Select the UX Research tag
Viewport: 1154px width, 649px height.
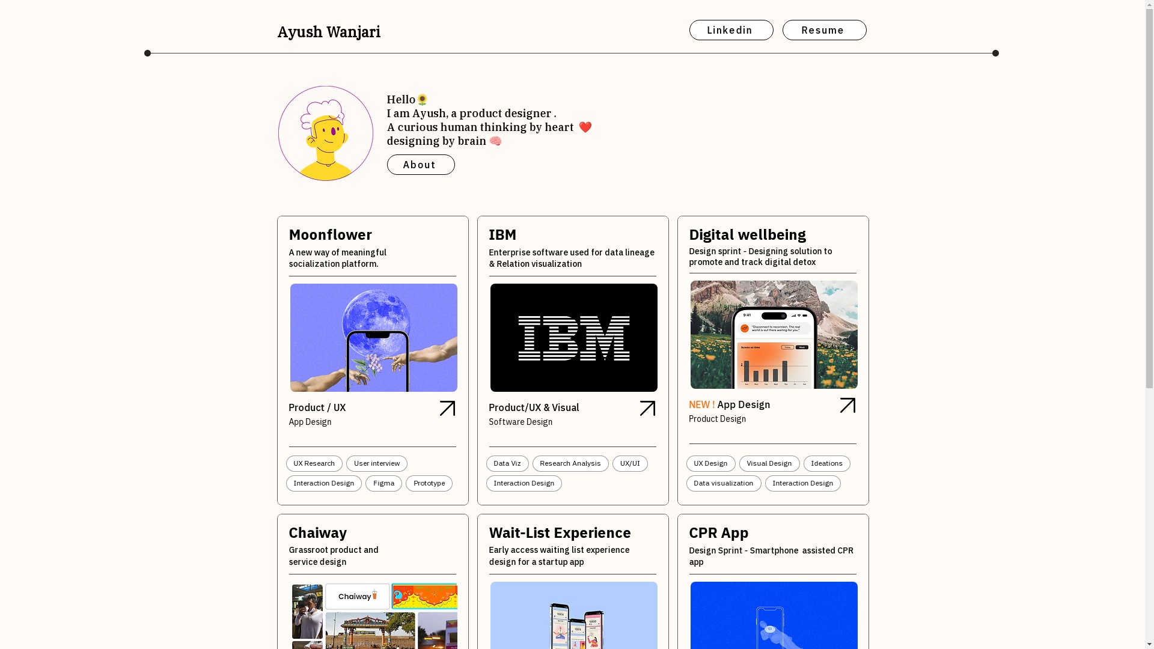pyautogui.click(x=314, y=463)
